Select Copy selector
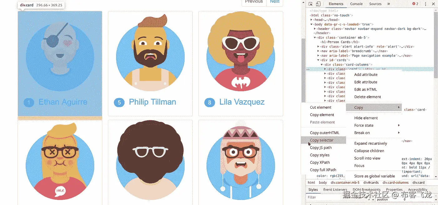This screenshot has height=205, width=438. pyautogui.click(x=323, y=140)
